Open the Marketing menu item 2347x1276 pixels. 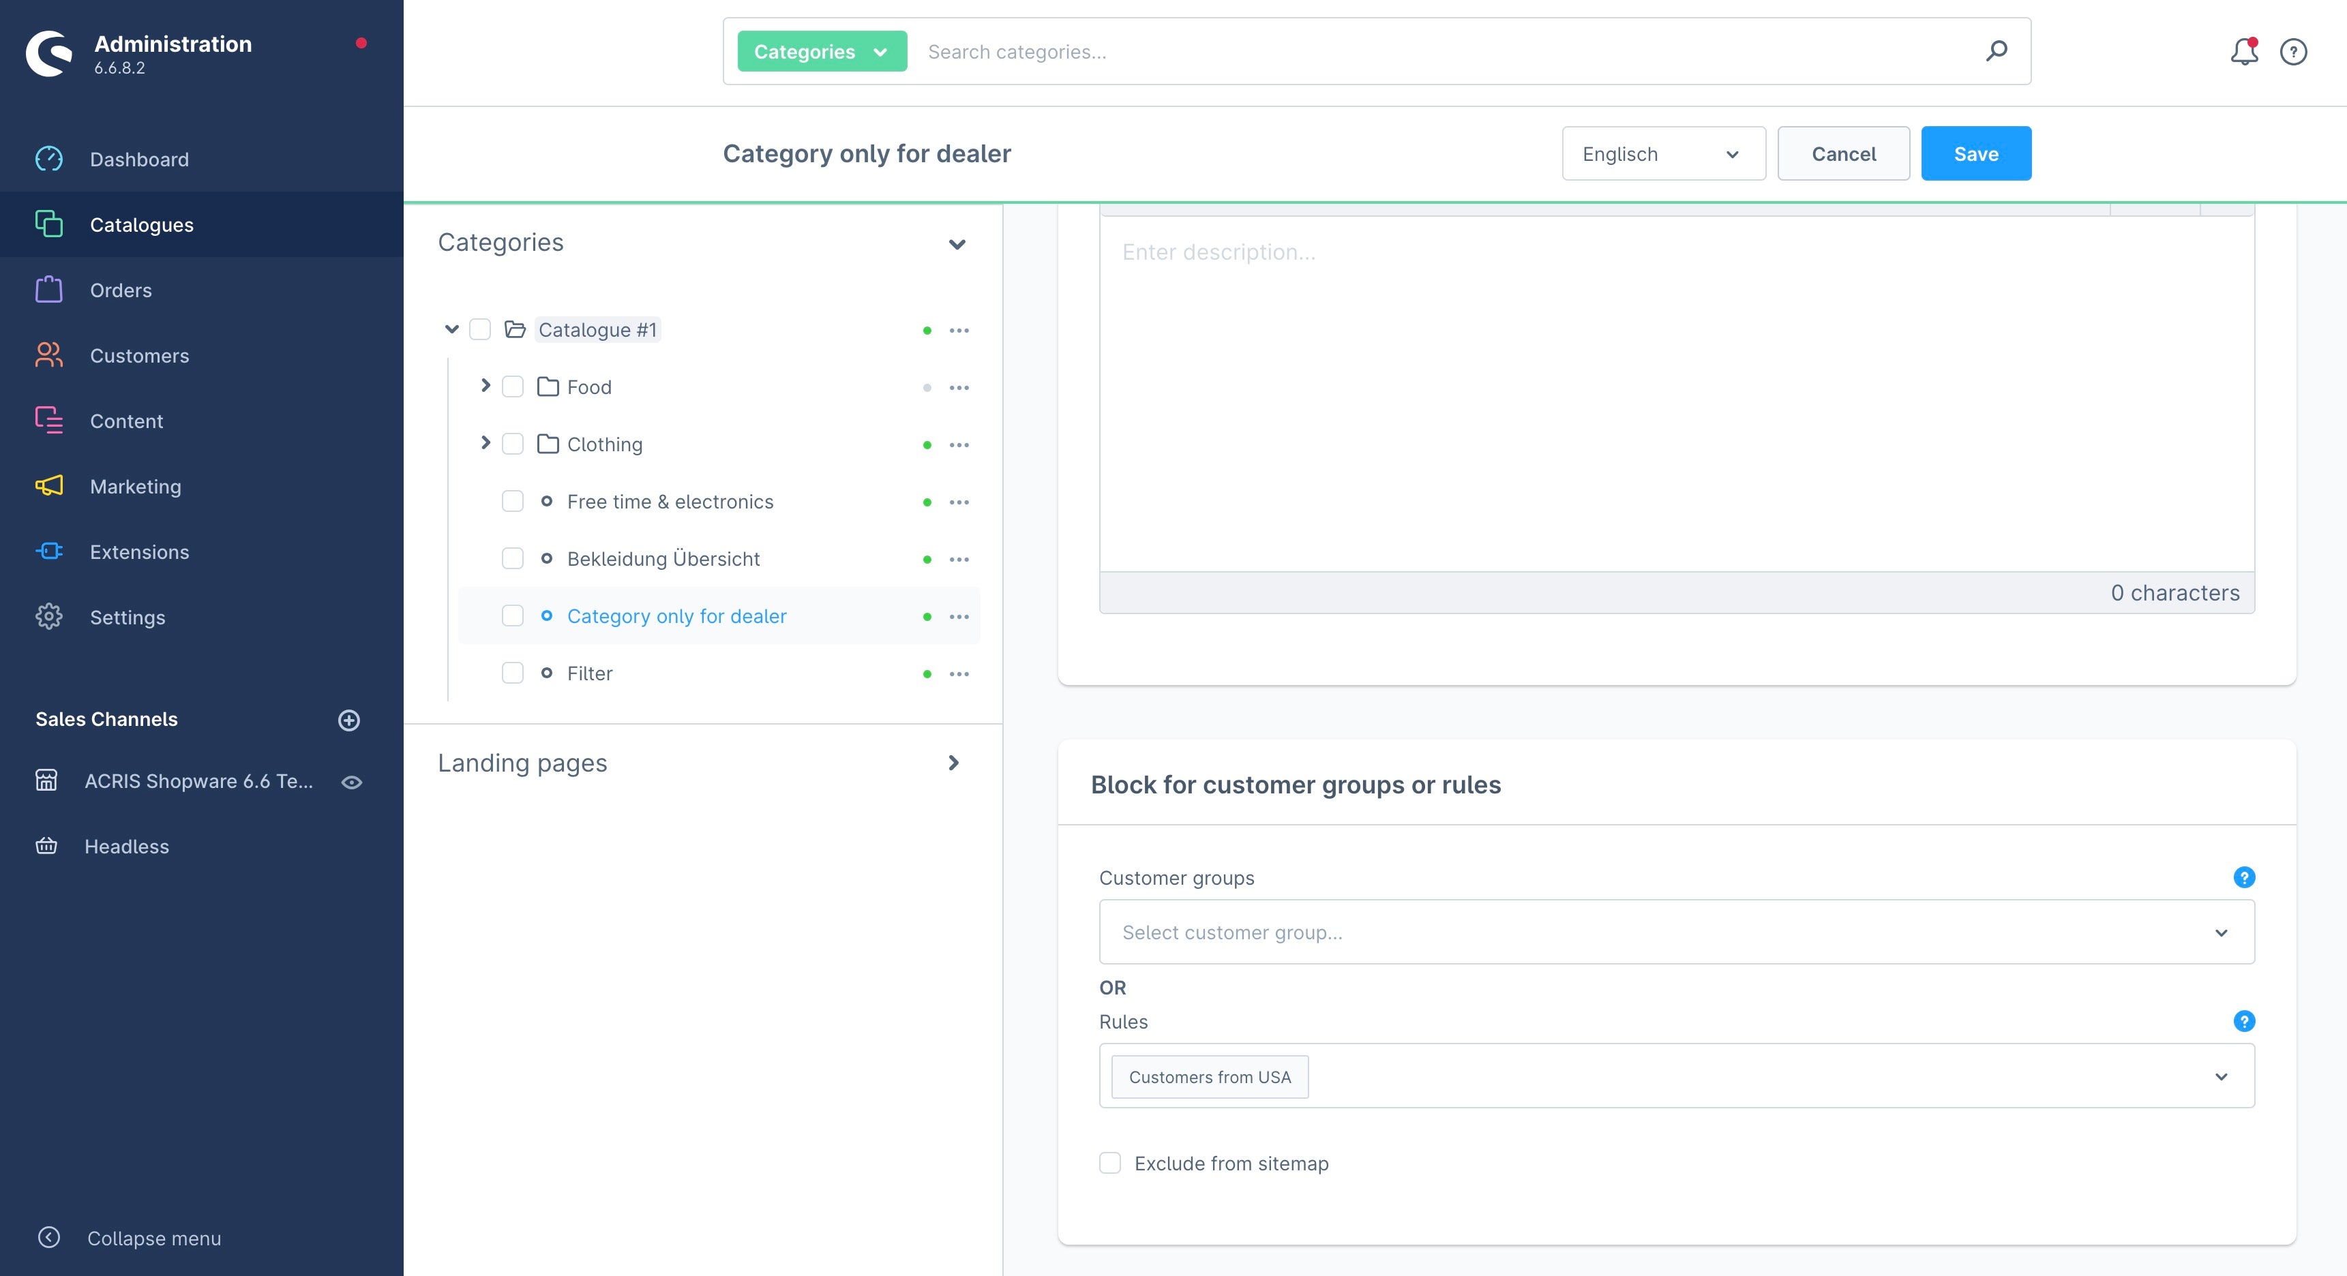coord(136,487)
